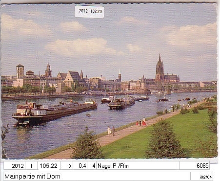220x181 pixels.
Task: Click the single digit 4 field
Action: 92,166
